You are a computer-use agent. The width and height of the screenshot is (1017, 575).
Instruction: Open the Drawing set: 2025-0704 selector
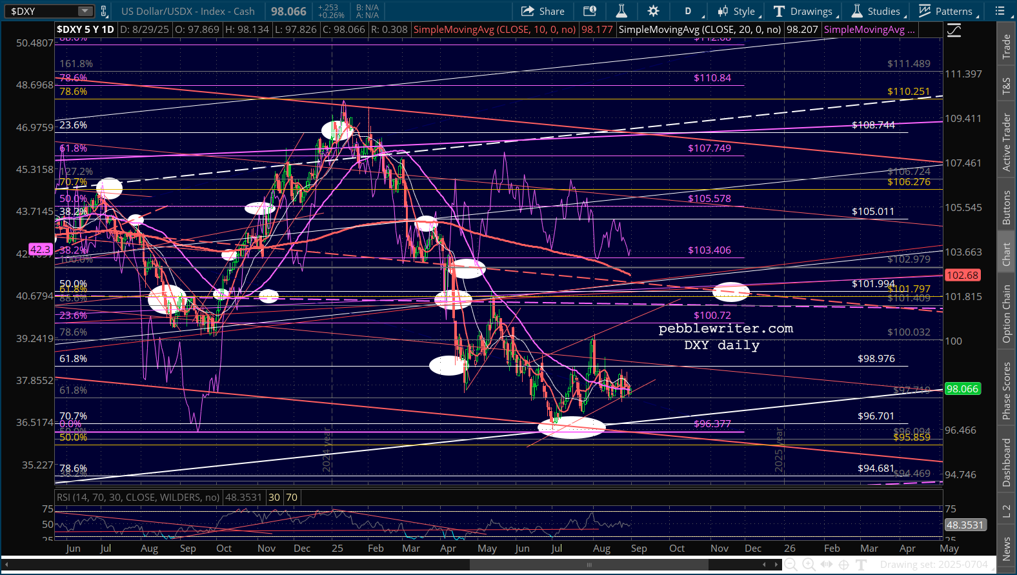(933, 565)
